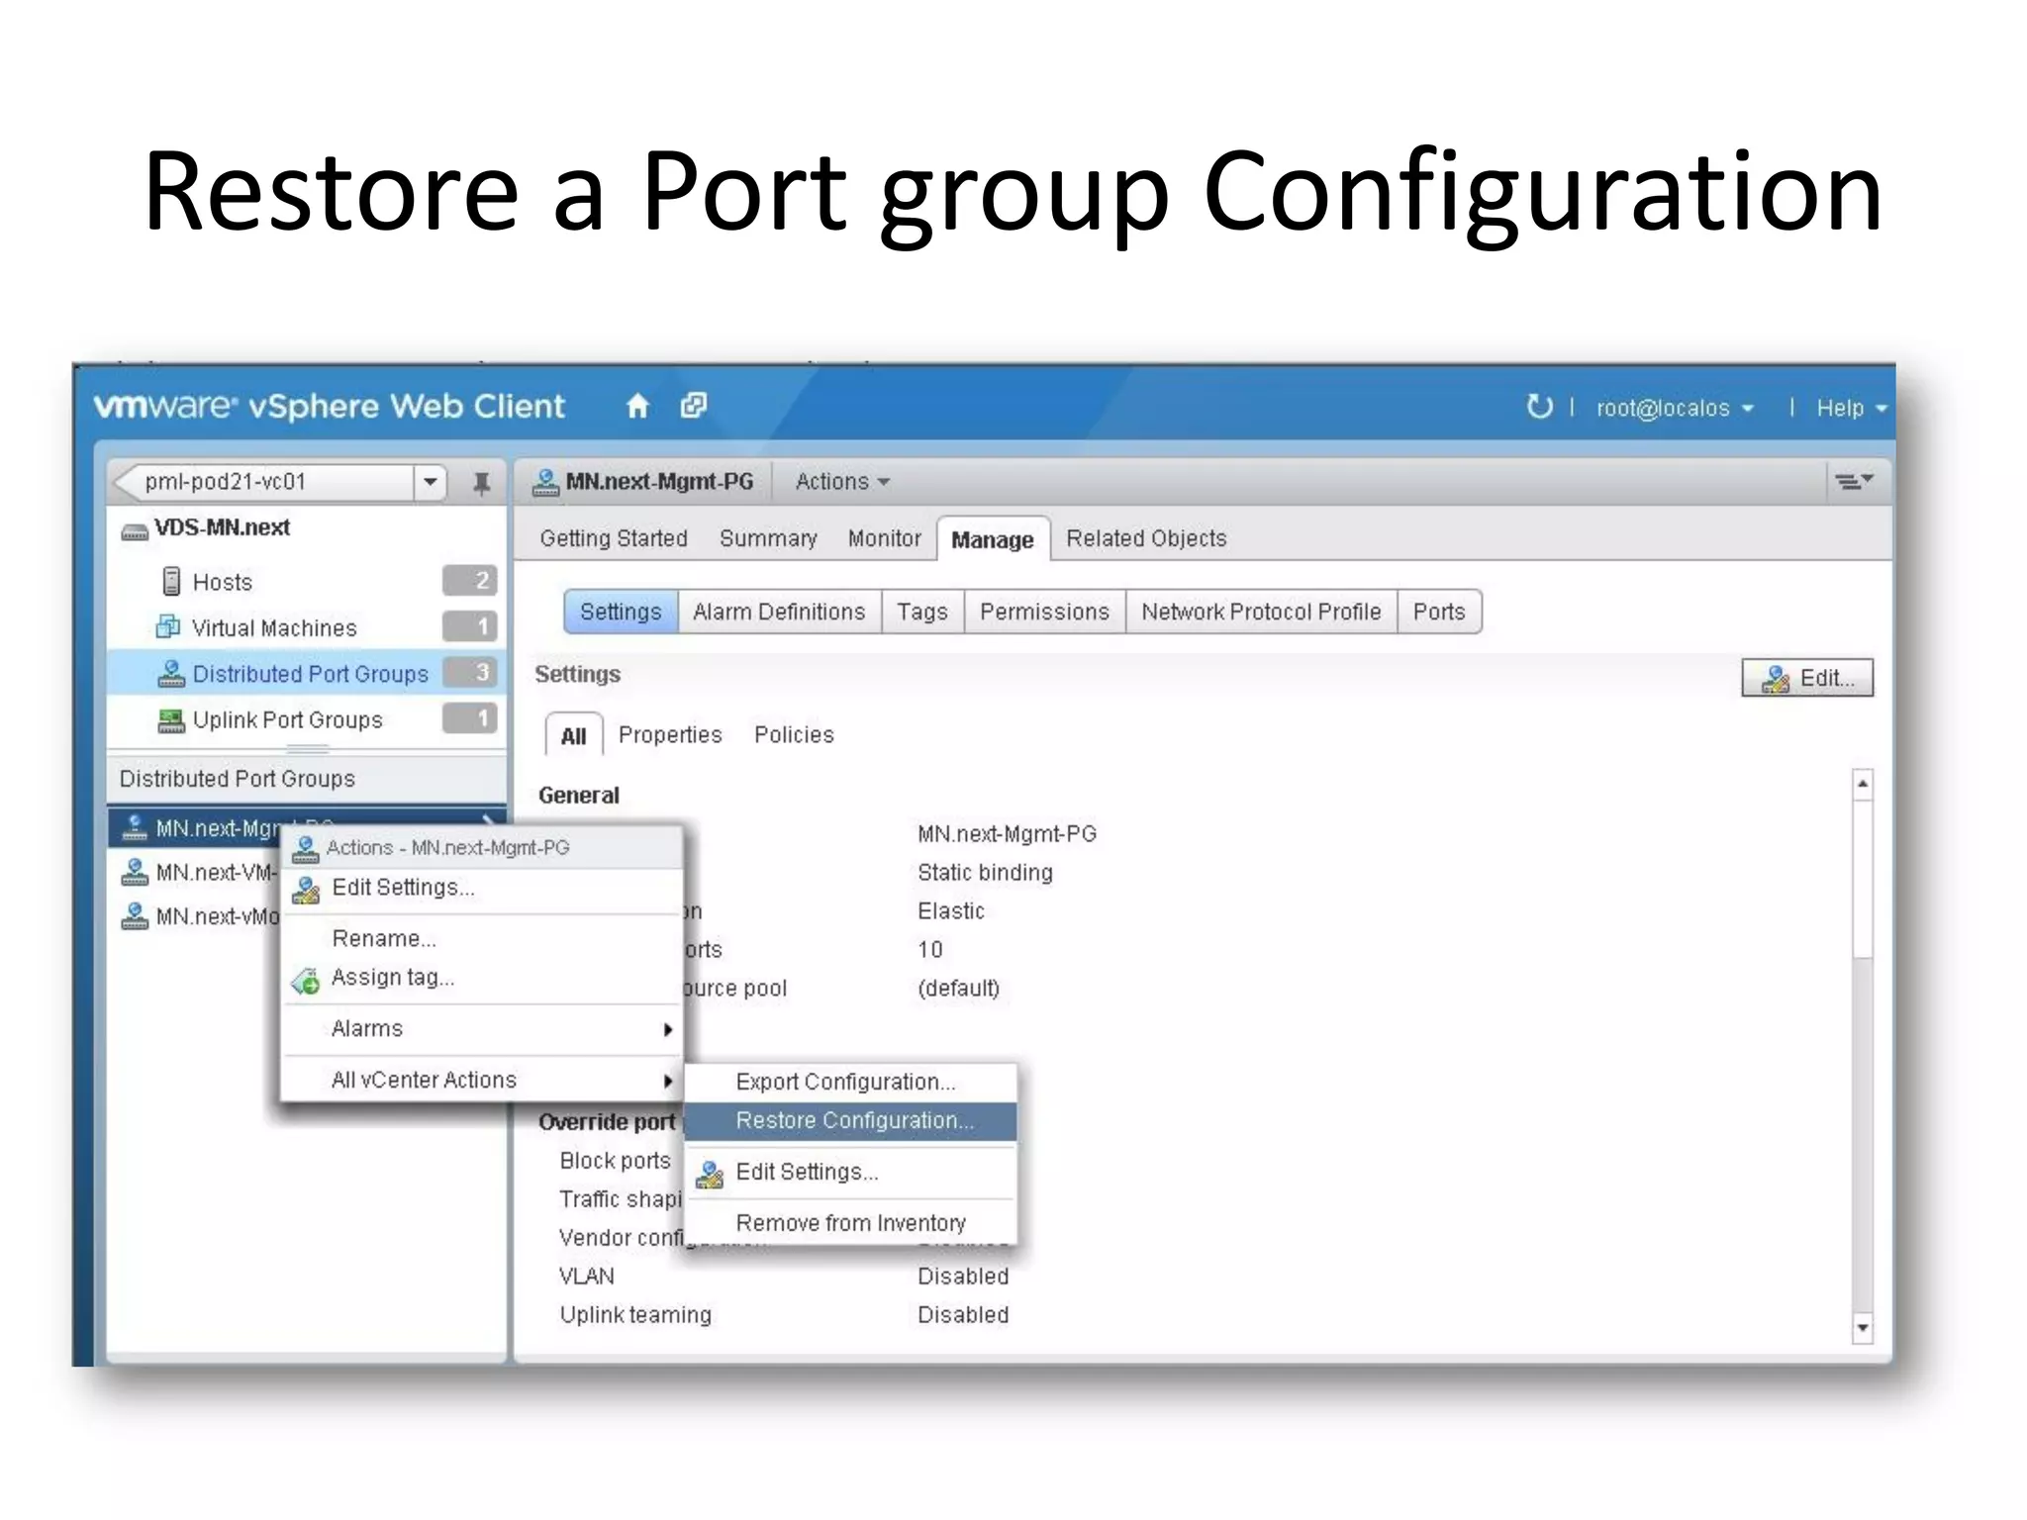Image resolution: width=2027 pixels, height=1520 pixels.
Task: Select Edit Settings... in the submenu
Action: 851,1173
